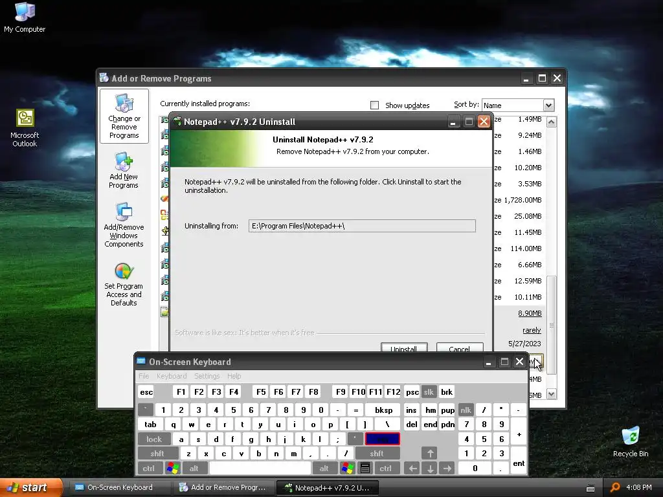Click the left arrow key on keyboard
Screen dimensions: 663x497
(412, 469)
